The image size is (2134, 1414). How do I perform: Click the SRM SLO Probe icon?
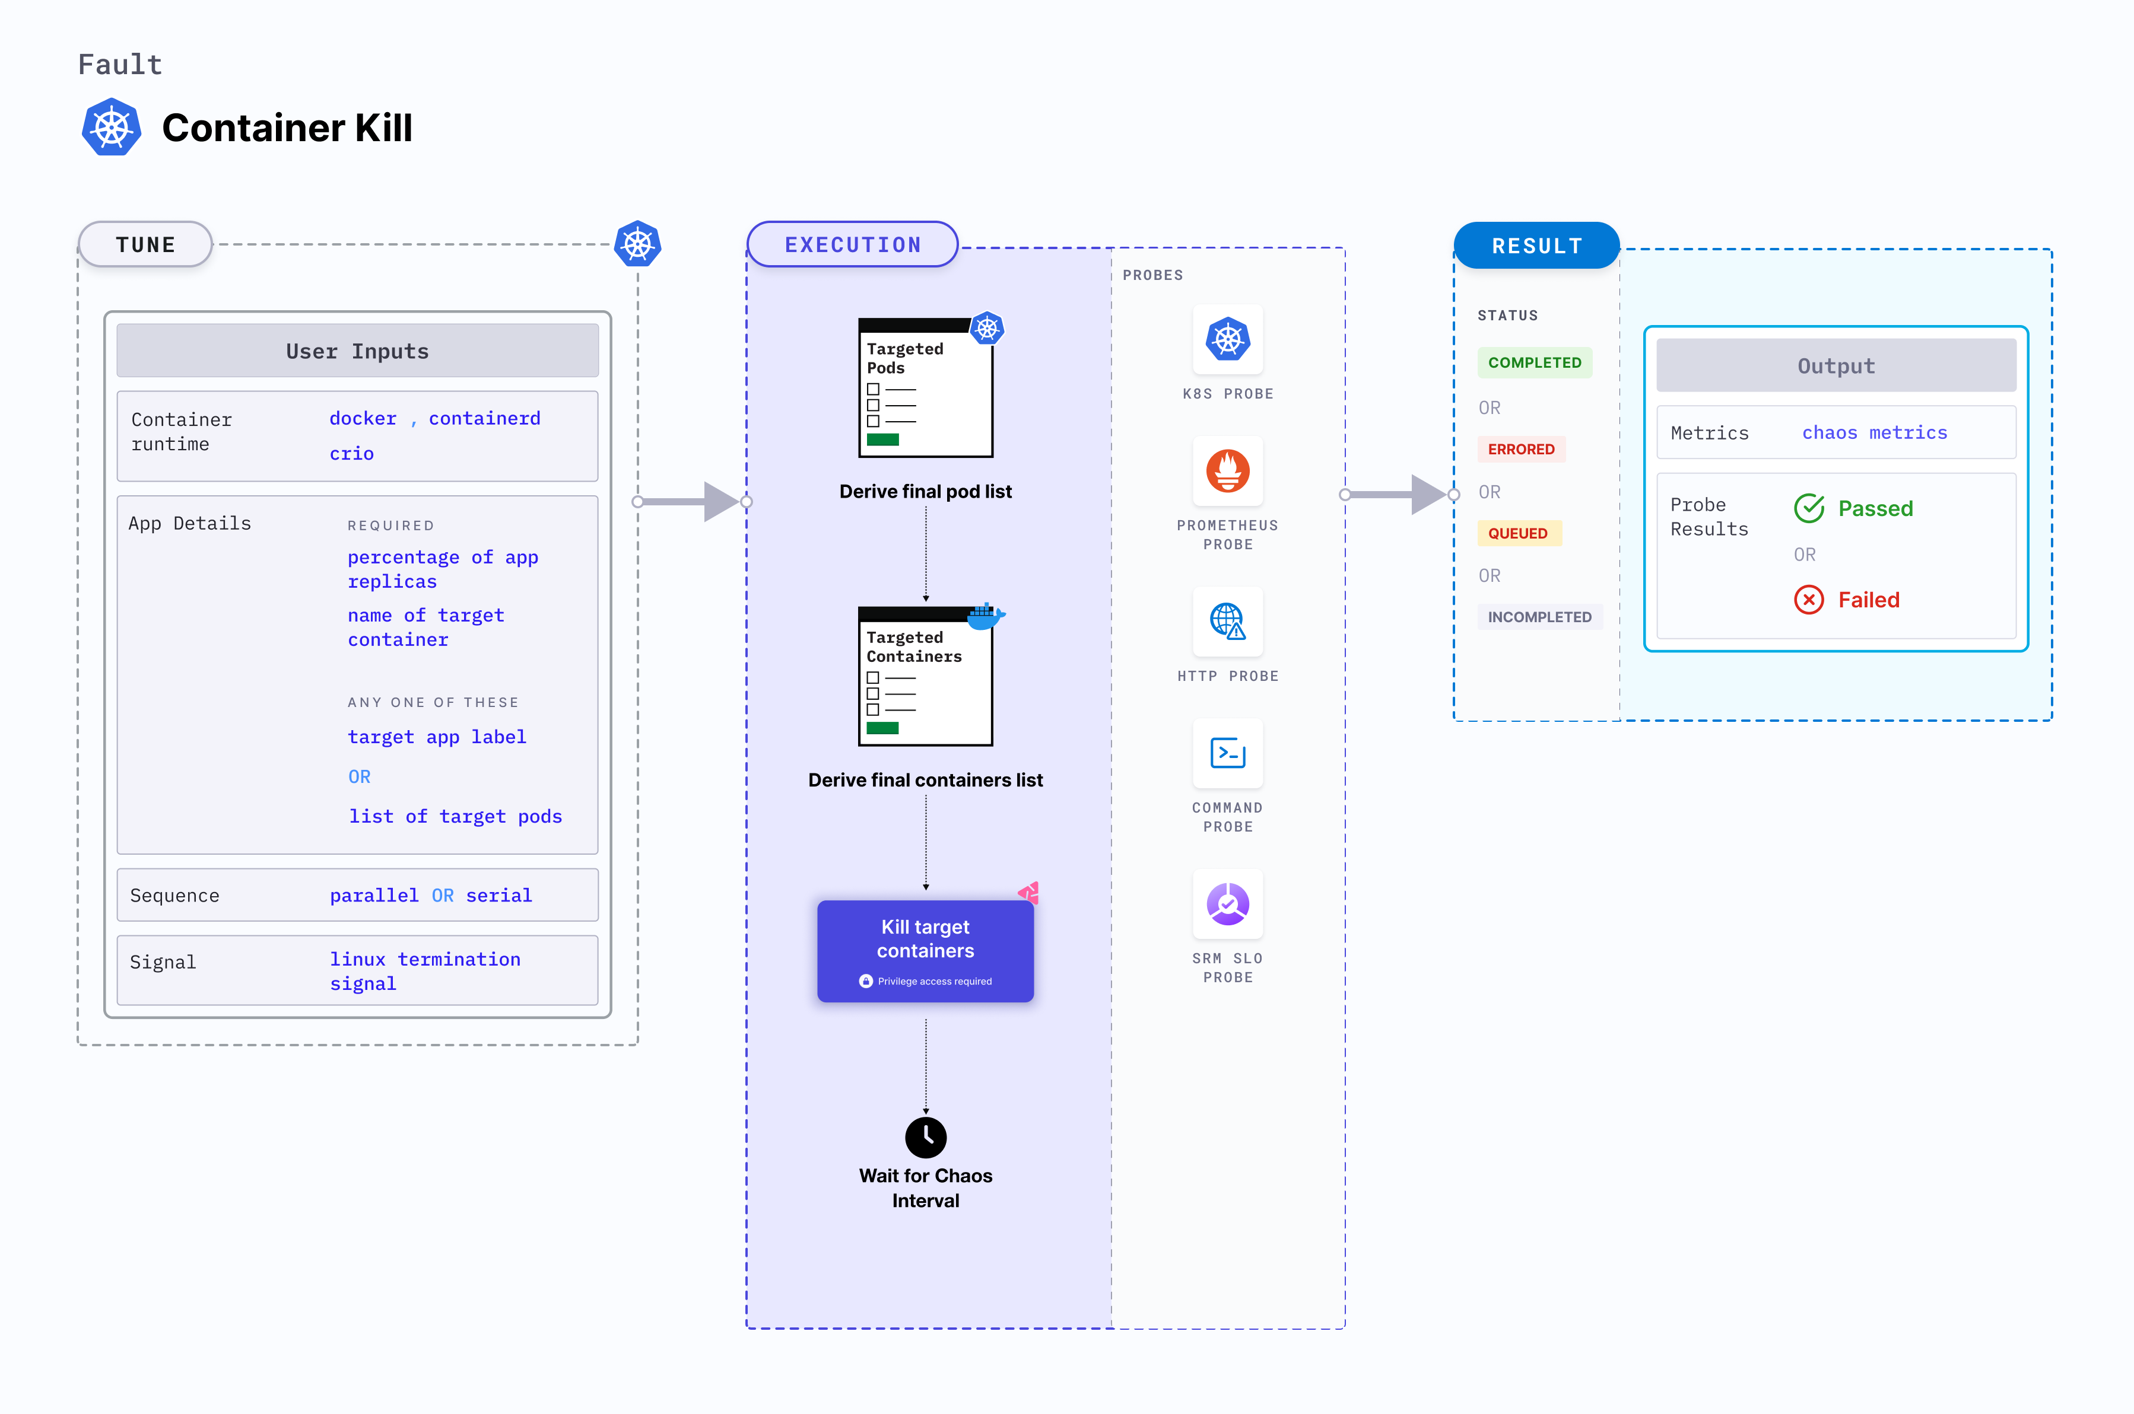pyautogui.click(x=1227, y=903)
